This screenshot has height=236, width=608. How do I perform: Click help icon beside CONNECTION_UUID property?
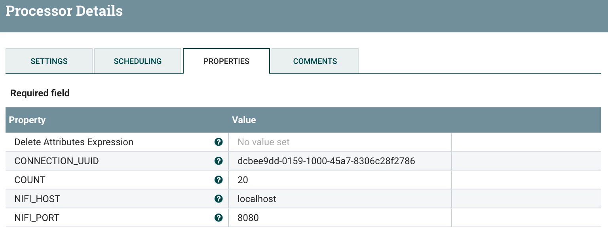218,161
